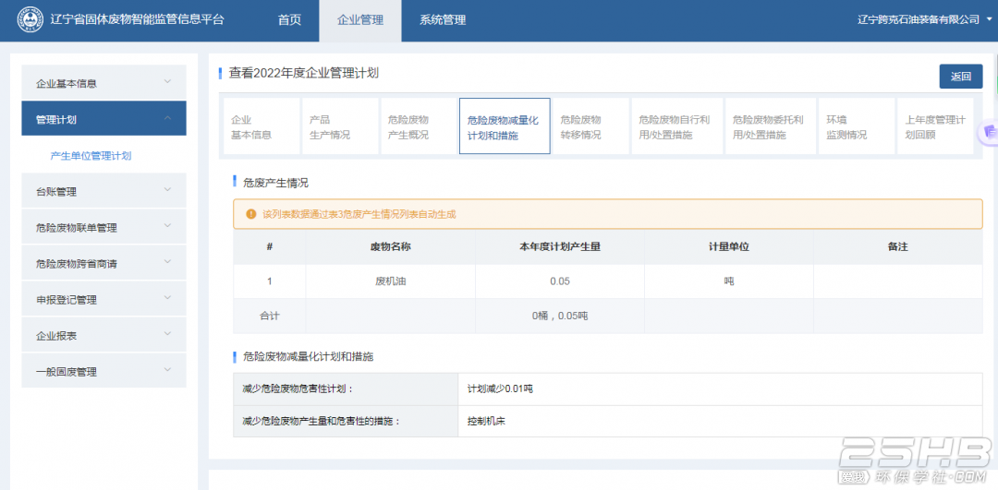998x490 pixels.
Task: Click the 减少危险废物产生量和危害性的措施 label
Action: 322,421
